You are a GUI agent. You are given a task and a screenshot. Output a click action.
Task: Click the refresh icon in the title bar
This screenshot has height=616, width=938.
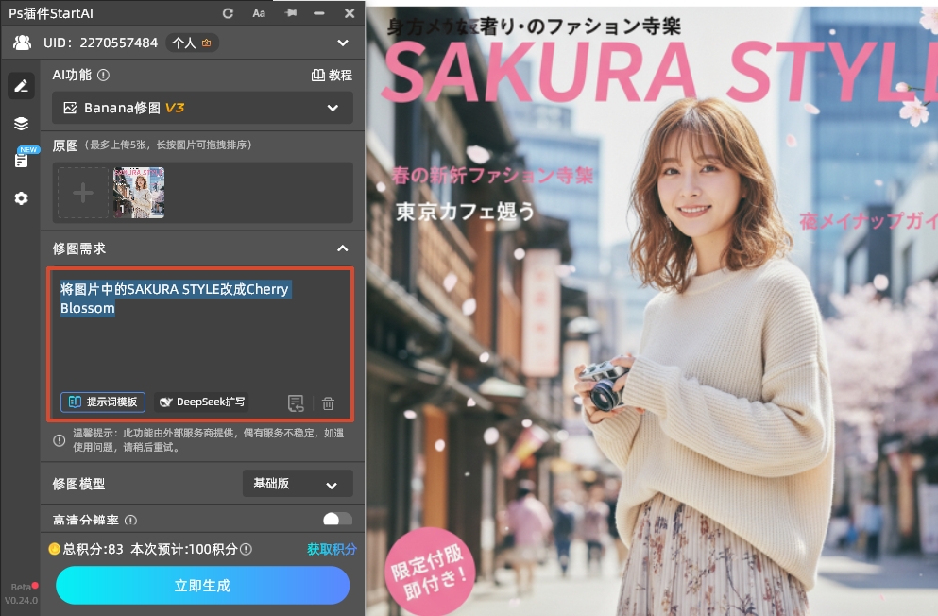tap(228, 13)
